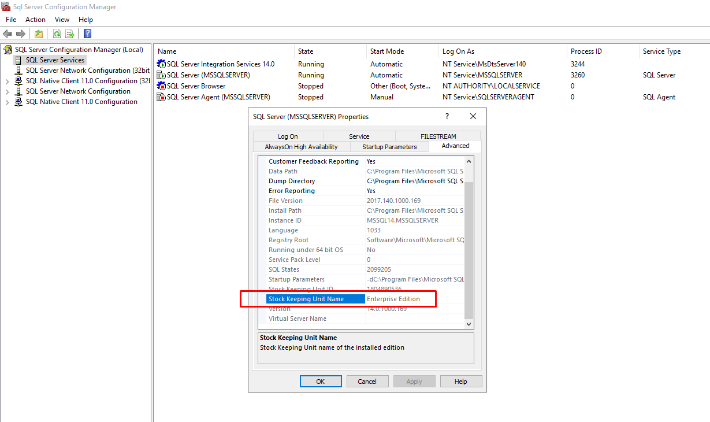Click the Up One Level folder icon
710x422 pixels.
(x=38, y=34)
